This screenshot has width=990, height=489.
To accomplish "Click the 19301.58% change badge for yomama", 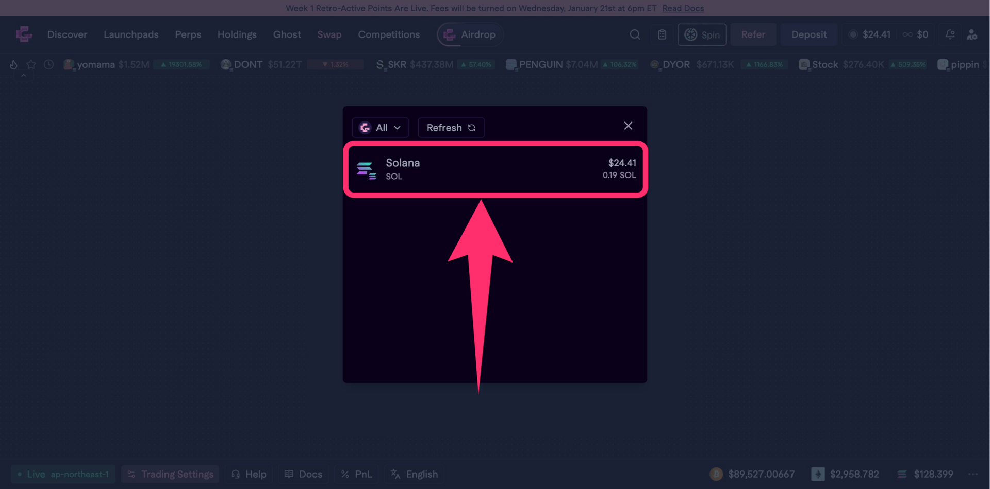I will point(181,64).
